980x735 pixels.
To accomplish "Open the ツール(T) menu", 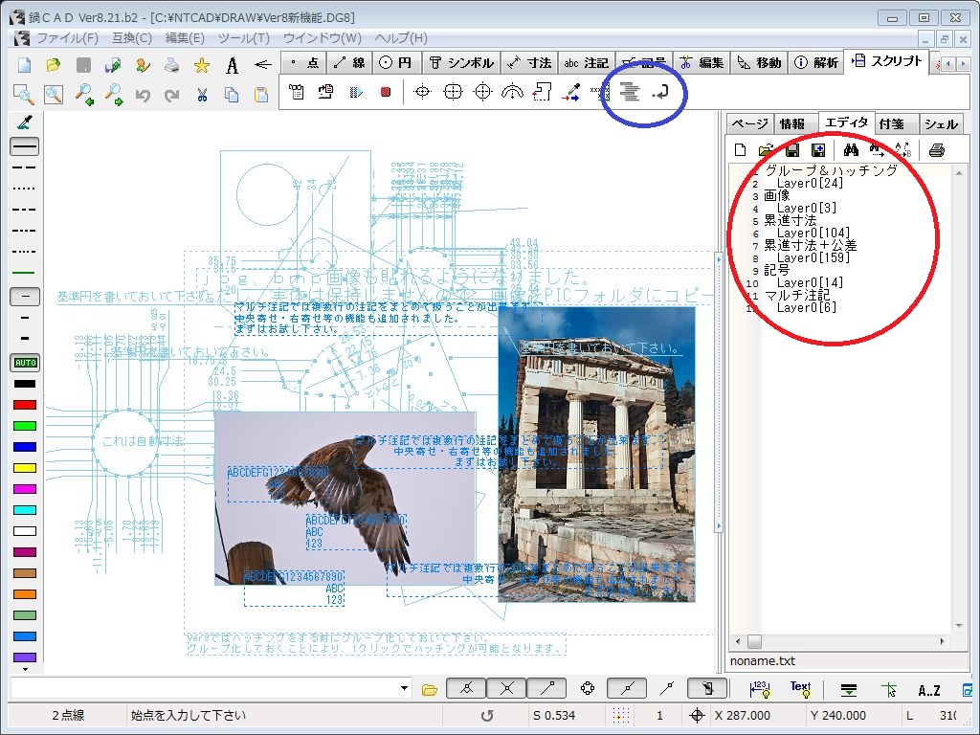I will (244, 38).
